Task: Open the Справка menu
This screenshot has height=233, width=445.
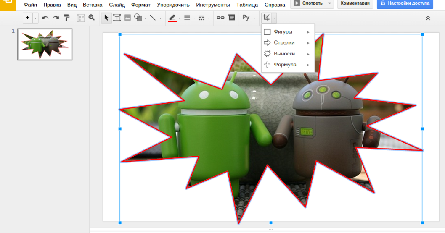Action: coord(275,5)
